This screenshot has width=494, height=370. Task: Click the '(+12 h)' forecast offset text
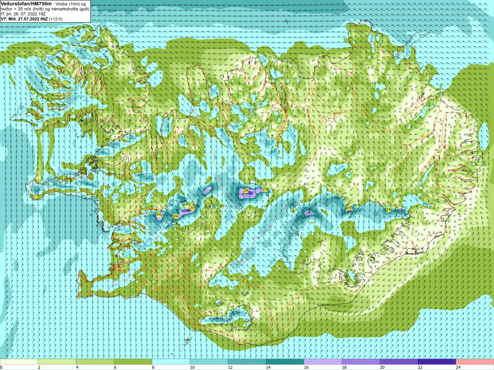pos(56,19)
